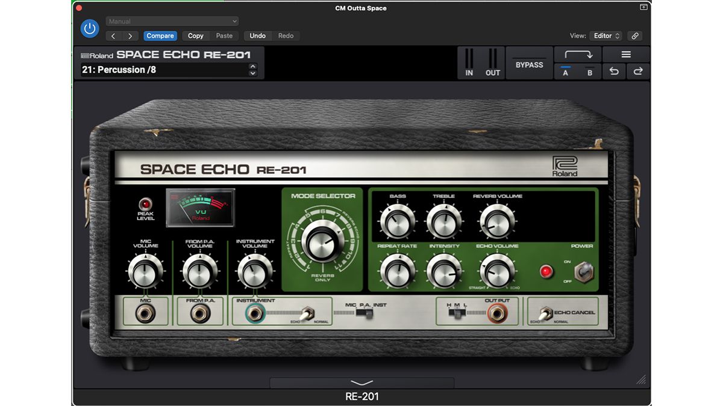Click the undo arrow icon in plugin header

(x=614, y=71)
